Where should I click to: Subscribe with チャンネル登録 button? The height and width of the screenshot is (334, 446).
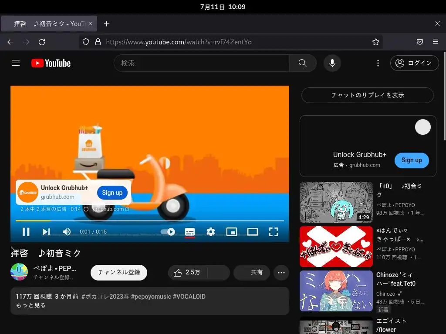[x=119, y=272]
